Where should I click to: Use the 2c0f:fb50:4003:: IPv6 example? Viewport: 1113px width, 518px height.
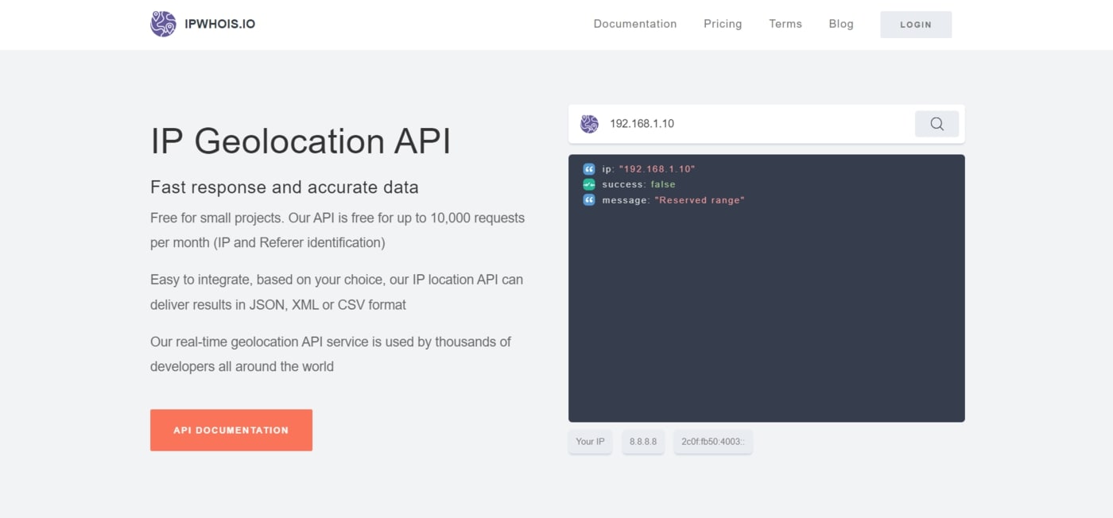713,442
